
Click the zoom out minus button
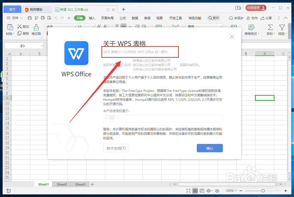click(x=241, y=191)
